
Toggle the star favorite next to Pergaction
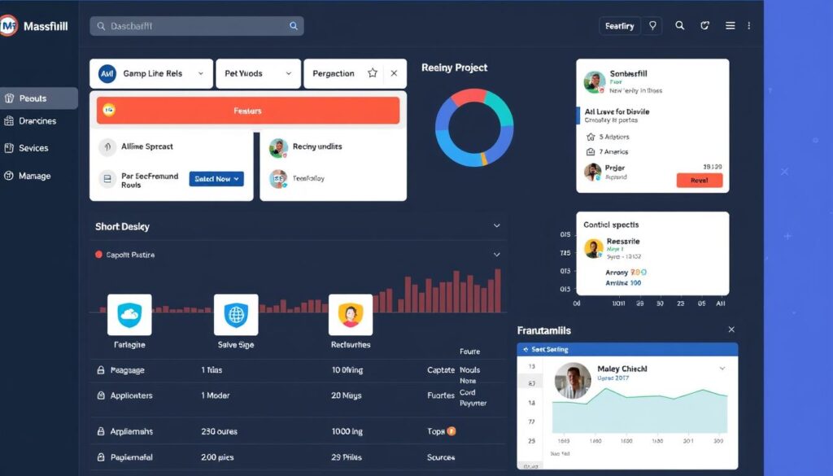pos(373,73)
